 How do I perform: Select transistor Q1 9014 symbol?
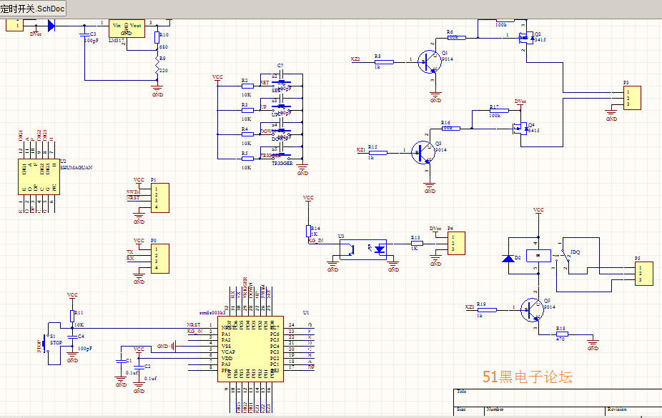click(430, 61)
